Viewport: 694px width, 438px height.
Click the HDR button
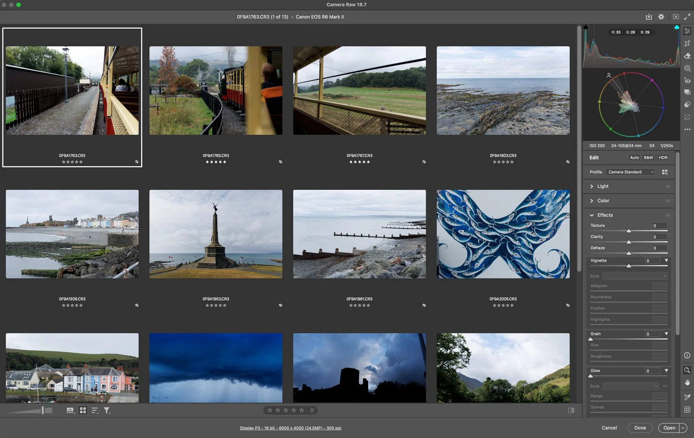coord(663,157)
